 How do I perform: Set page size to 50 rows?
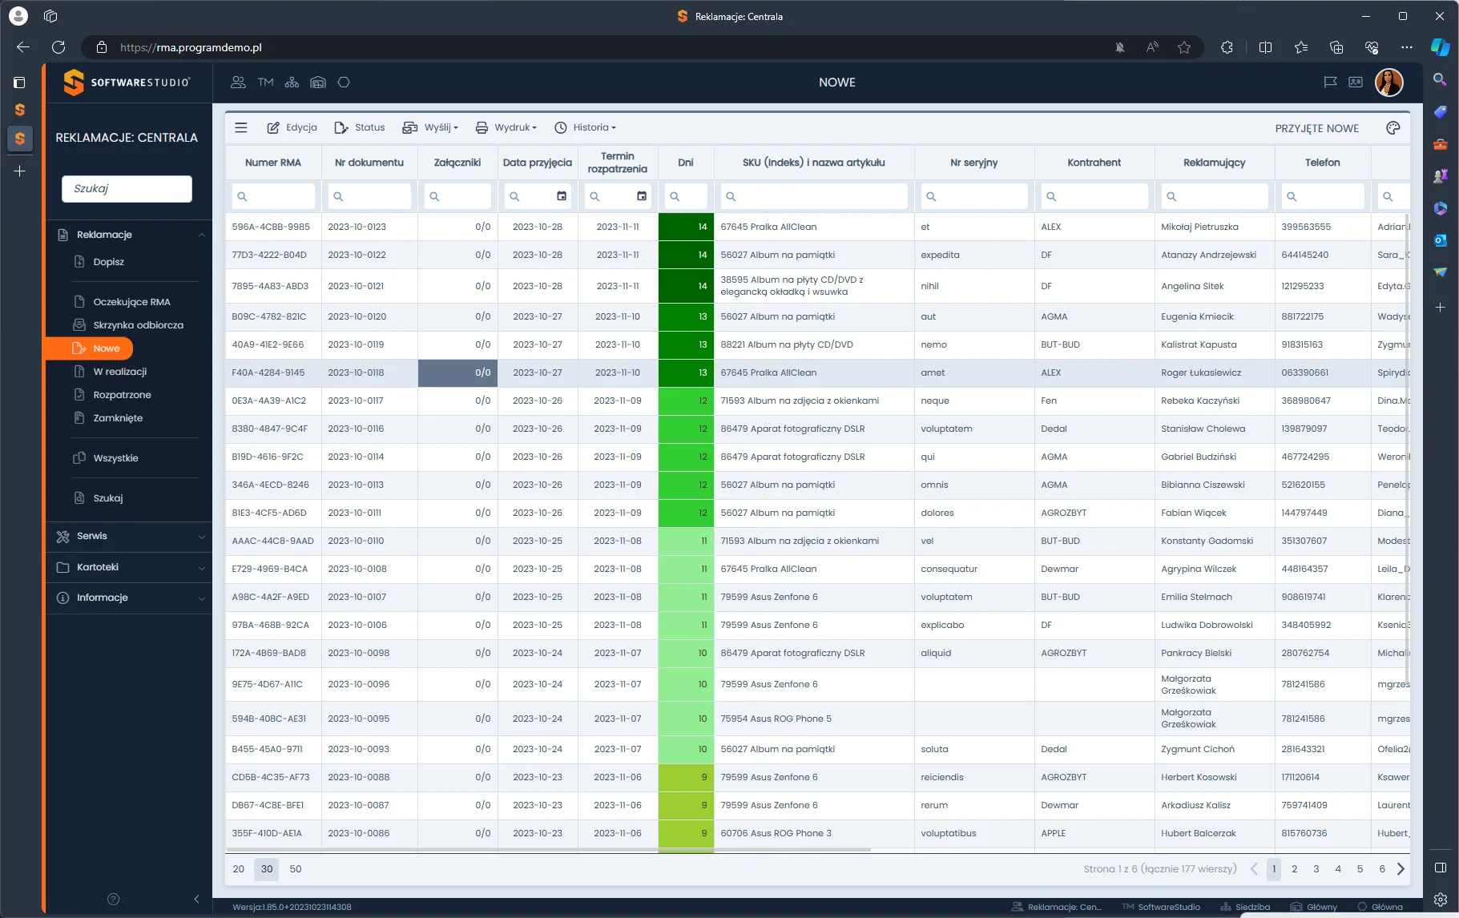tap(296, 869)
